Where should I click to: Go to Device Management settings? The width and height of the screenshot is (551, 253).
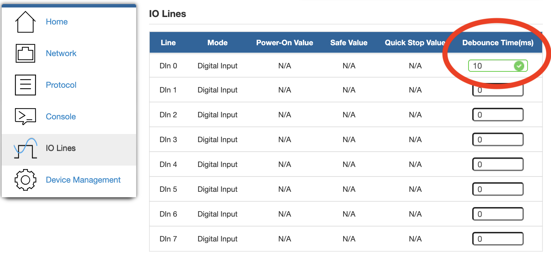[x=83, y=180]
